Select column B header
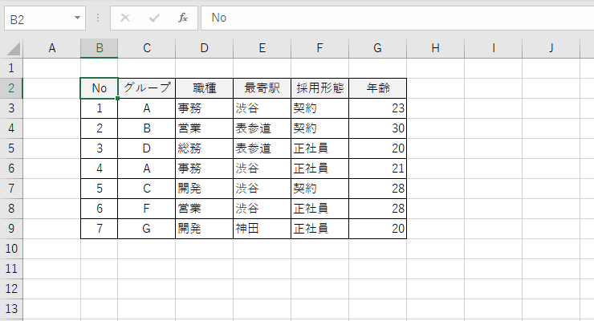Viewport: 594px width, 321px height. (100, 48)
